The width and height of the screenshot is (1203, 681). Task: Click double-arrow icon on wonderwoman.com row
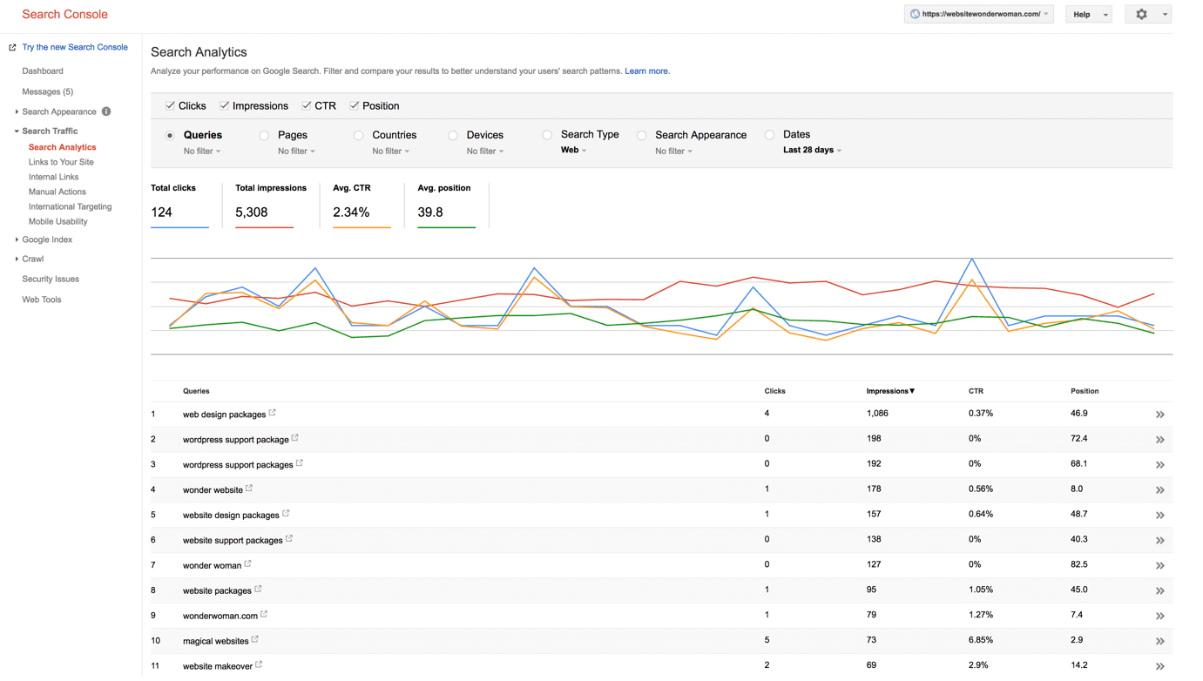click(x=1160, y=617)
